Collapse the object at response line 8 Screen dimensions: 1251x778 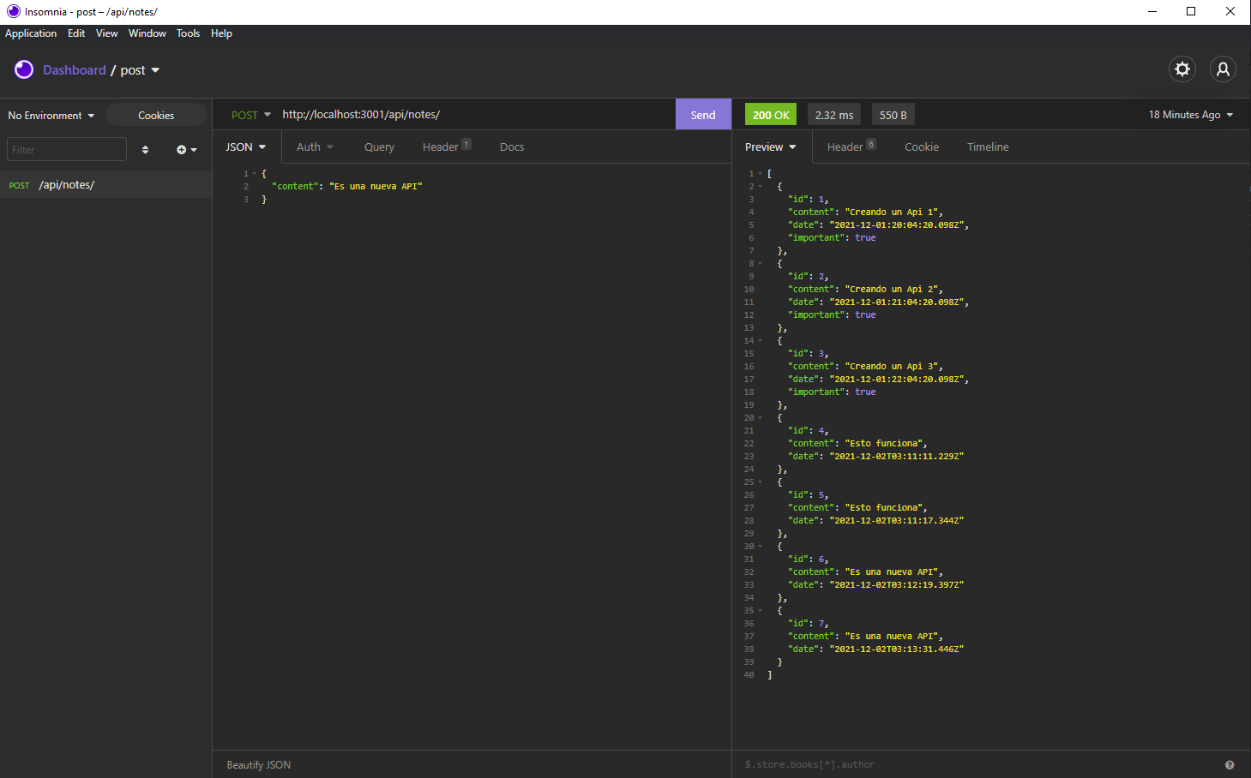tap(760, 264)
